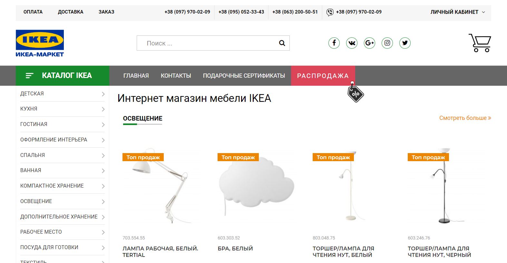Expand the Кухня category chevron
507x263 pixels.
tap(103, 109)
